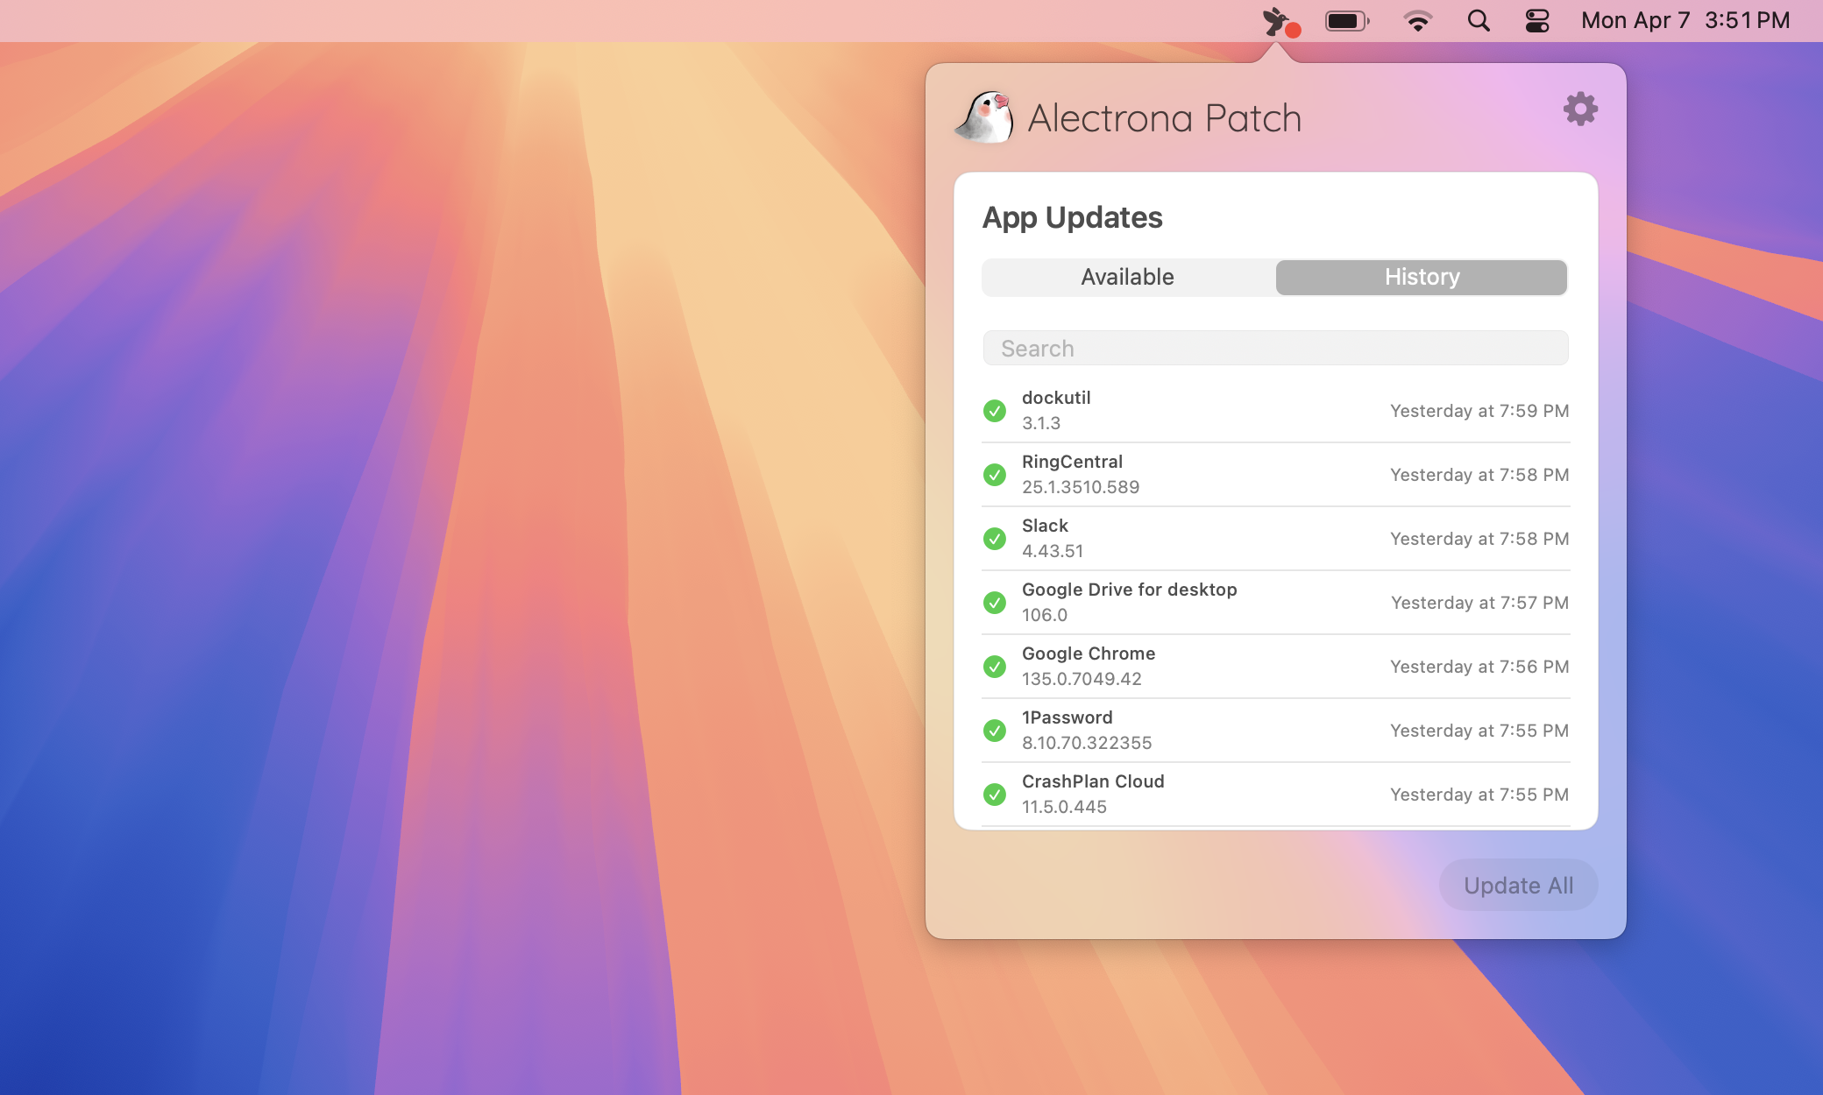Viewport: 1823px width, 1095px height.
Task: Click the checkmark icon beside RingCentral
Action: pos(995,474)
